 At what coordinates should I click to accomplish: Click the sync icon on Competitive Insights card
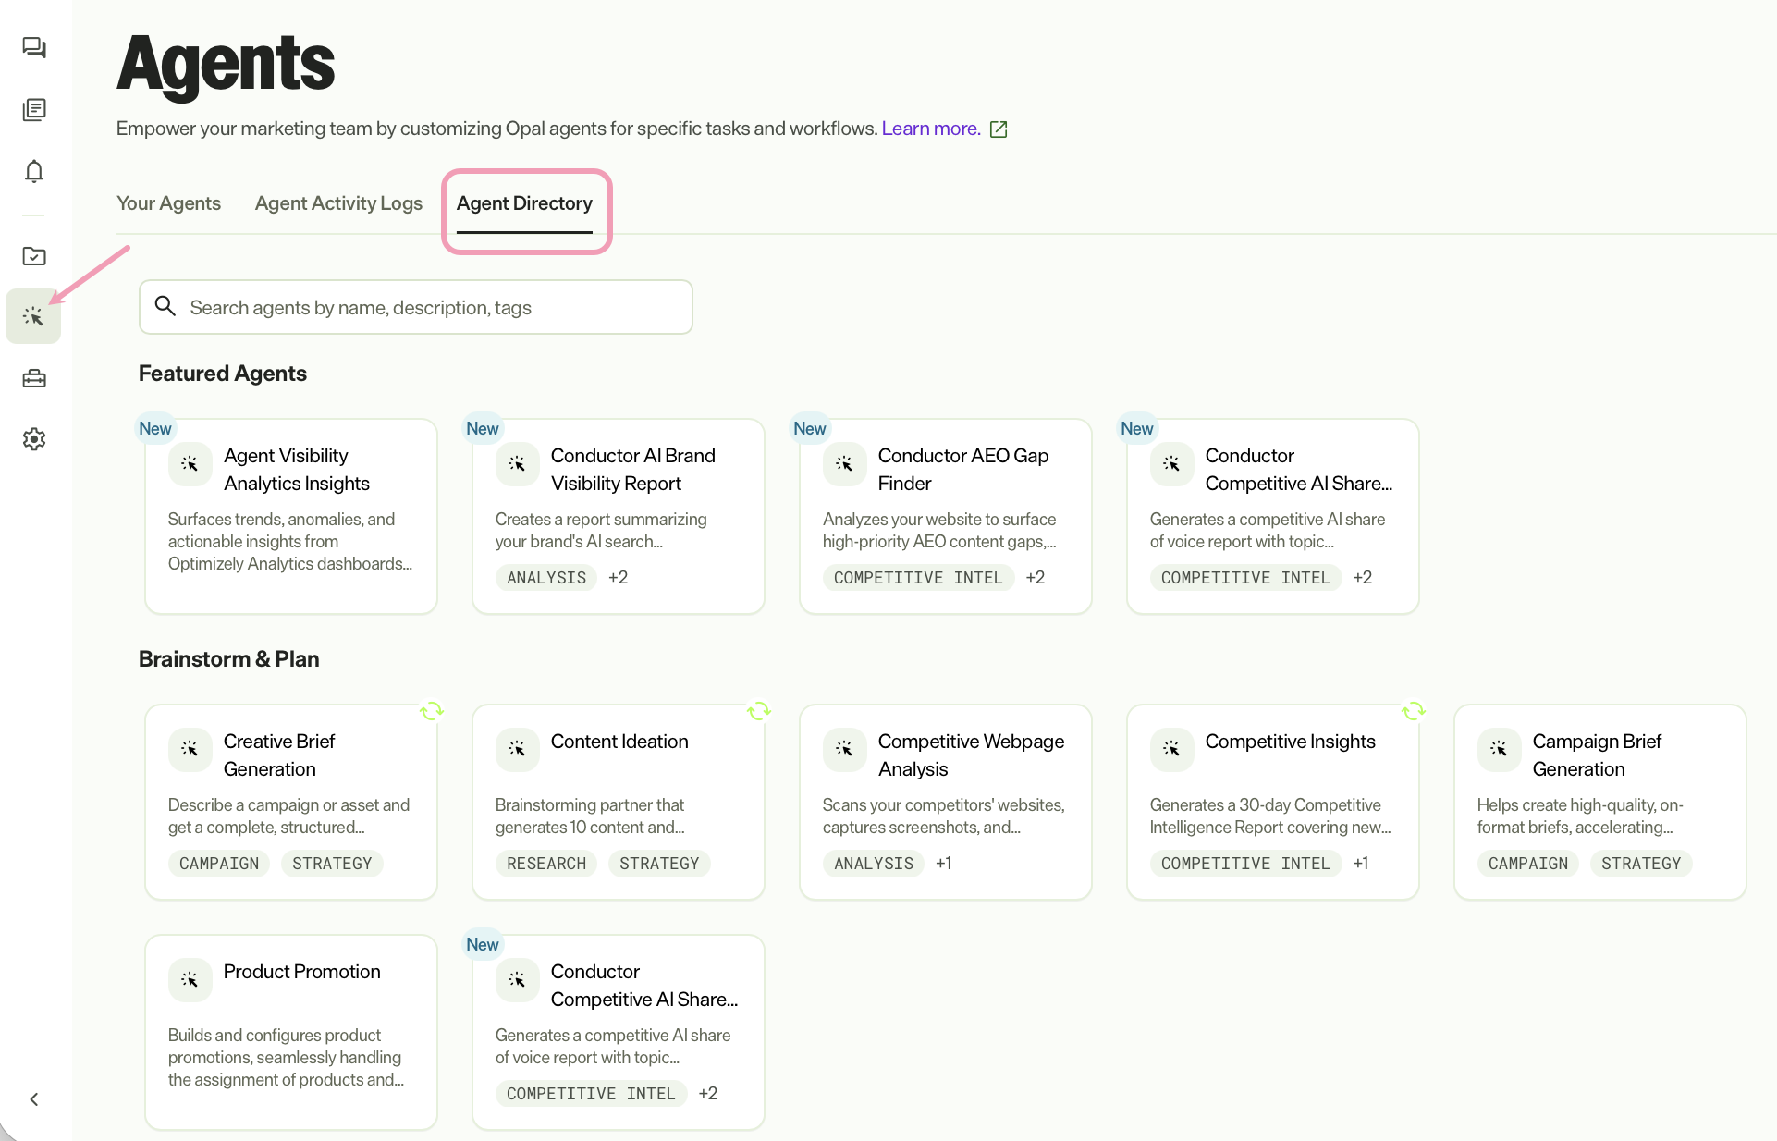1414,711
